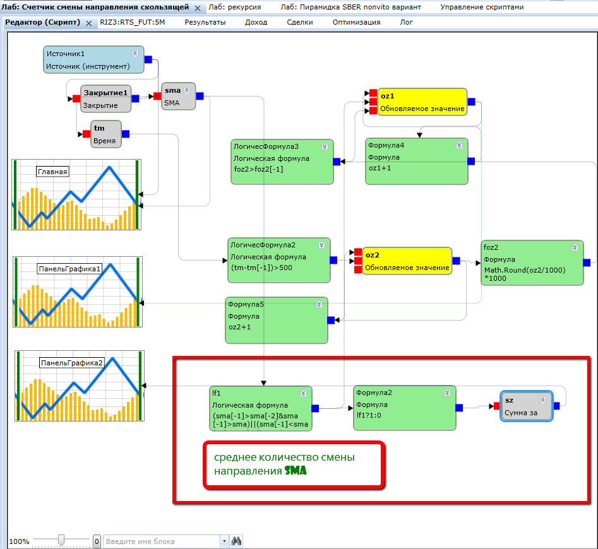
Task: Click the oz1 blue output port
Action: click(471, 102)
